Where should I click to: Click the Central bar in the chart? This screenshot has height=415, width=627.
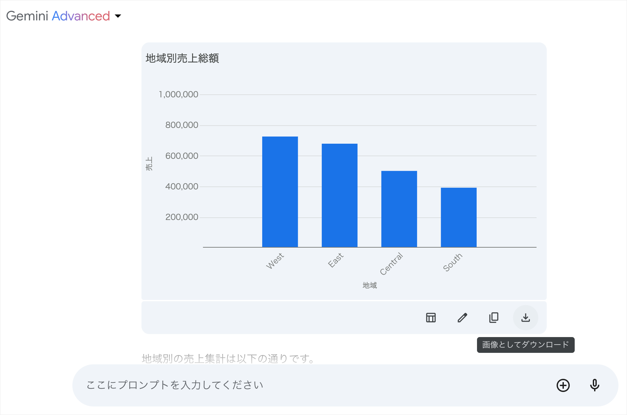pyautogui.click(x=399, y=209)
